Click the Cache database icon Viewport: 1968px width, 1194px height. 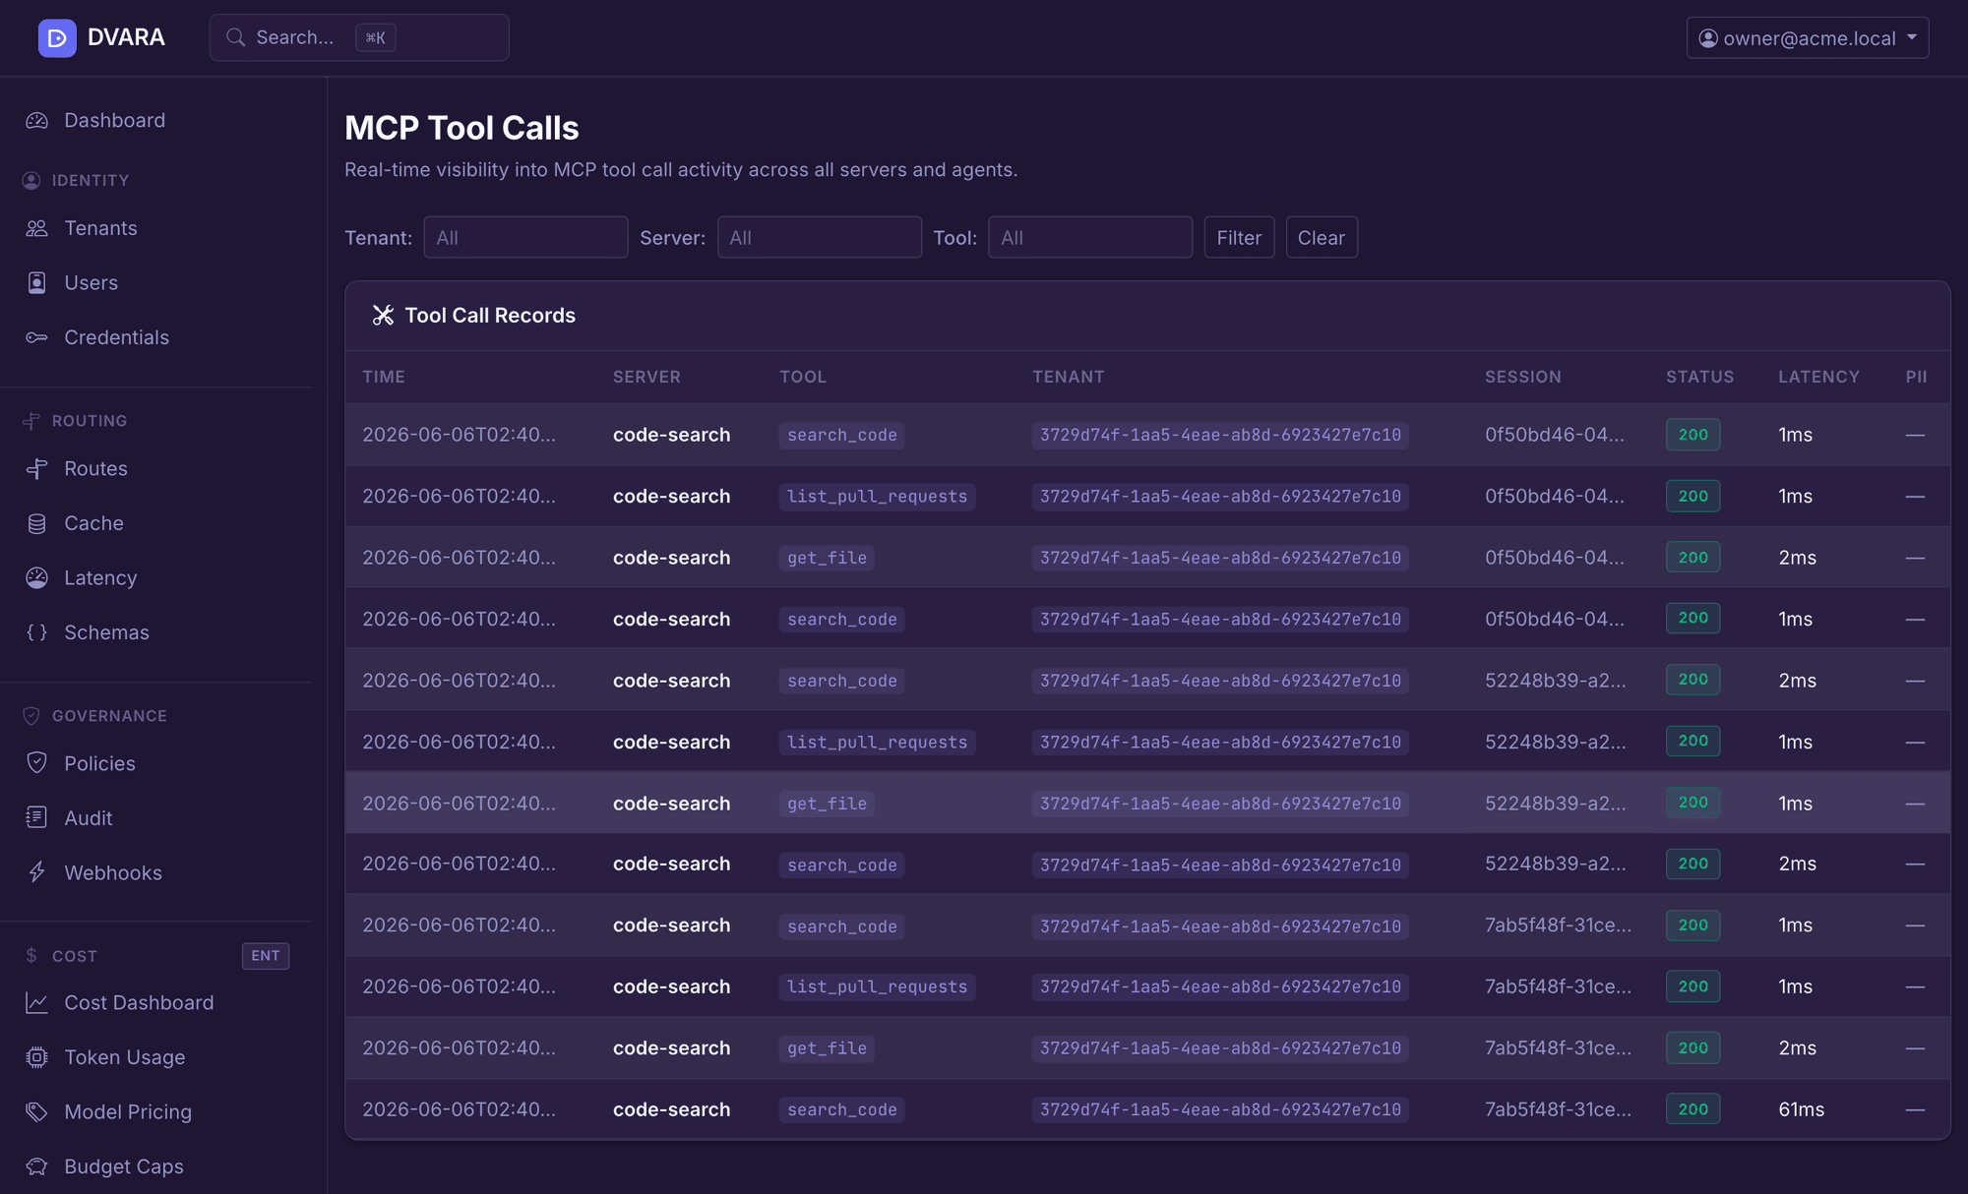pos(37,523)
